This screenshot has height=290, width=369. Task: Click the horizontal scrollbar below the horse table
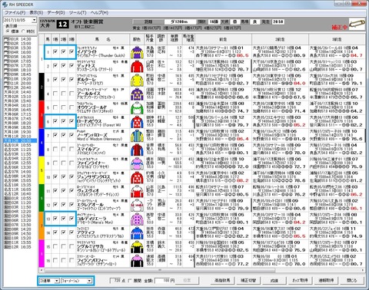tap(160, 270)
